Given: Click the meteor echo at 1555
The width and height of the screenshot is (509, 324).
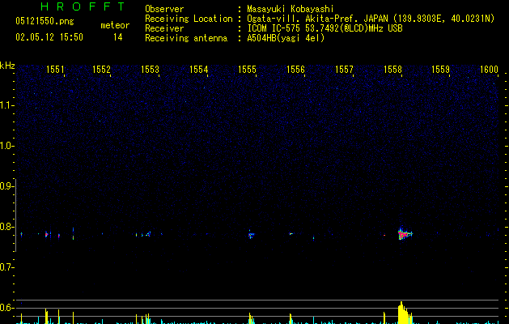Looking at the screenshot, I should pos(251,235).
